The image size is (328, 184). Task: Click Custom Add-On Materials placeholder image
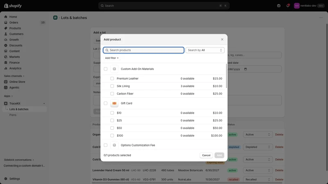114,69
